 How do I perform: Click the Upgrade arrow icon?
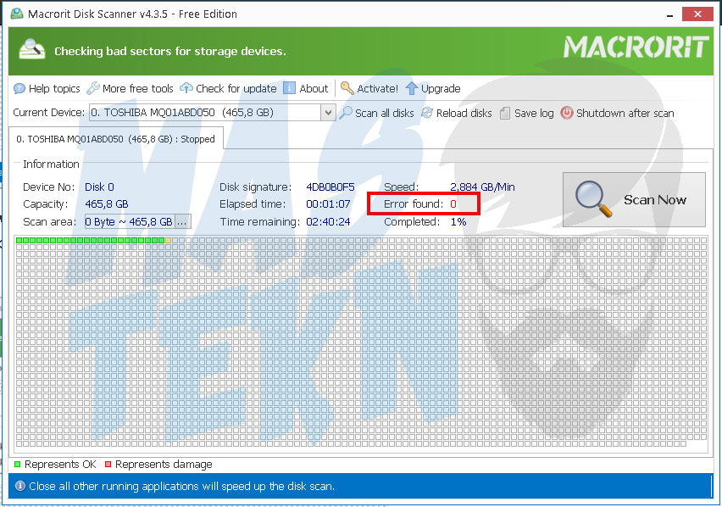pos(412,88)
